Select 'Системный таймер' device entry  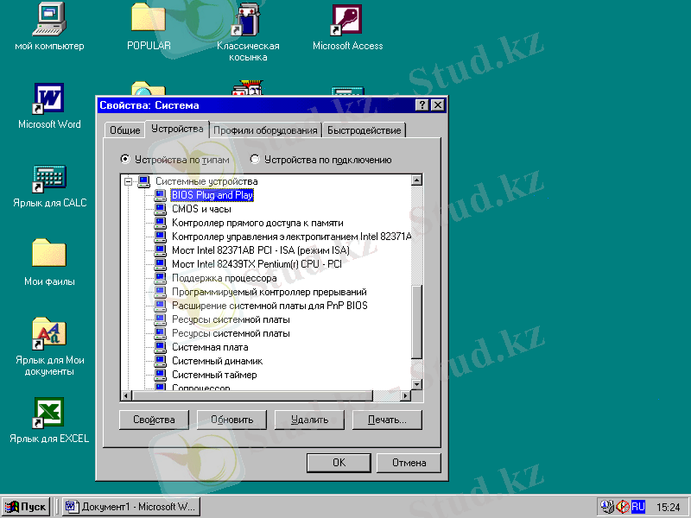[x=214, y=375]
